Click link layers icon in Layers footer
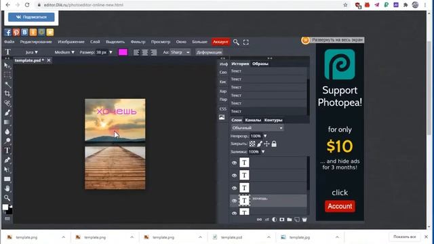This screenshot has height=244, width=434. tap(259, 220)
